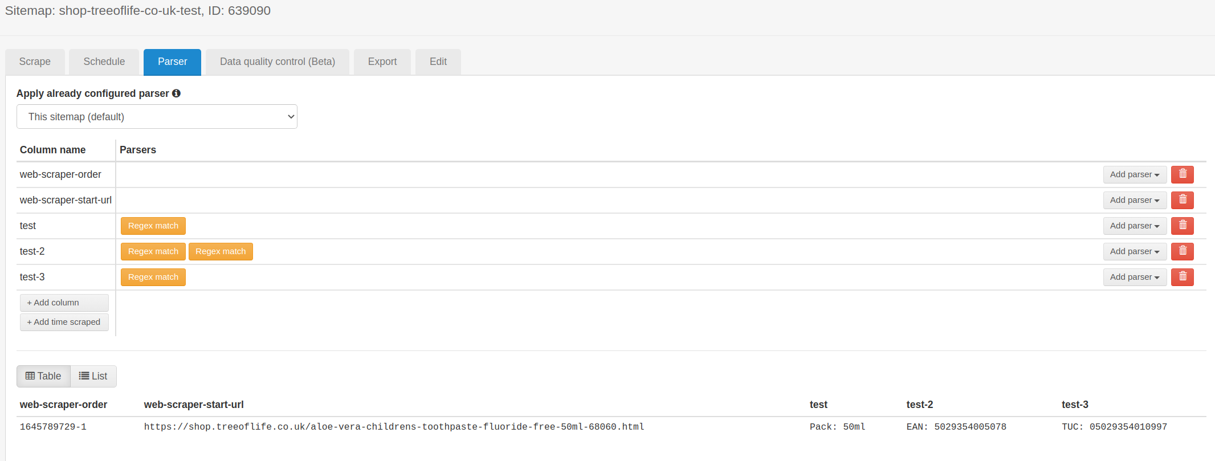Delete the web-scraper-order column with trash icon
Viewport: 1215px width, 461px height.
(x=1182, y=174)
